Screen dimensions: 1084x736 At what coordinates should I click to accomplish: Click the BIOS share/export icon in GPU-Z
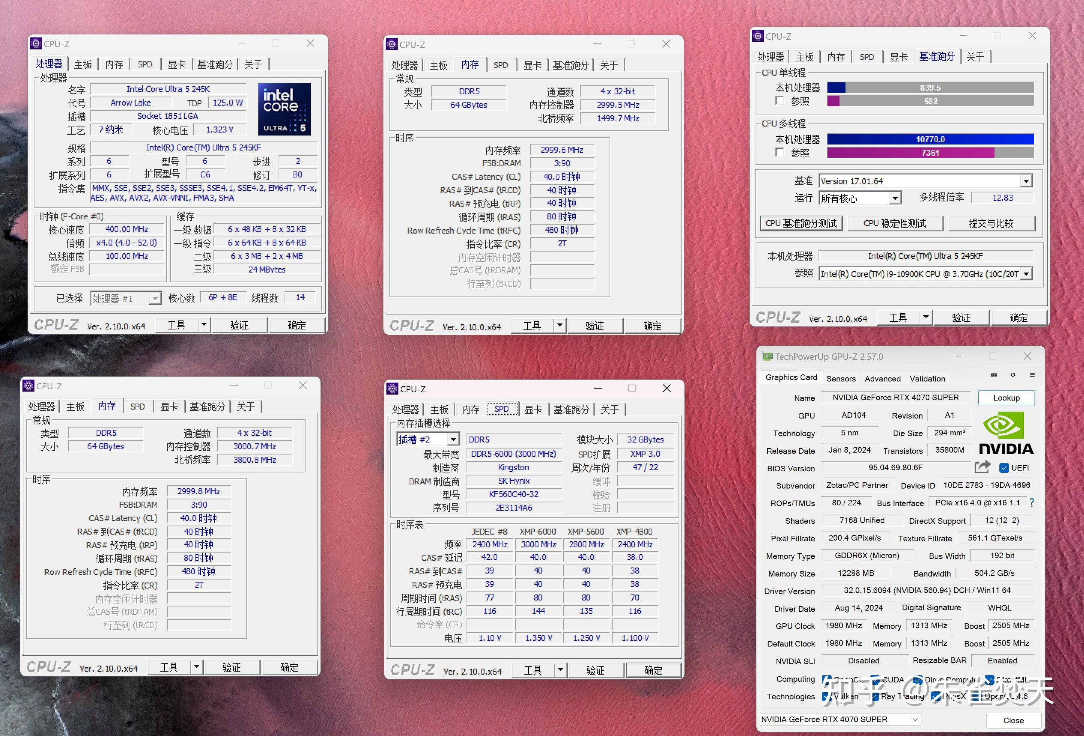(982, 467)
